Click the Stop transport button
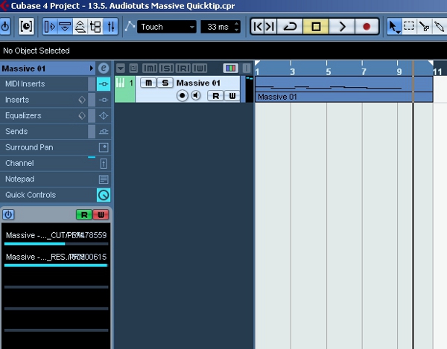Viewport: 447px width, 349px height. pos(316,27)
